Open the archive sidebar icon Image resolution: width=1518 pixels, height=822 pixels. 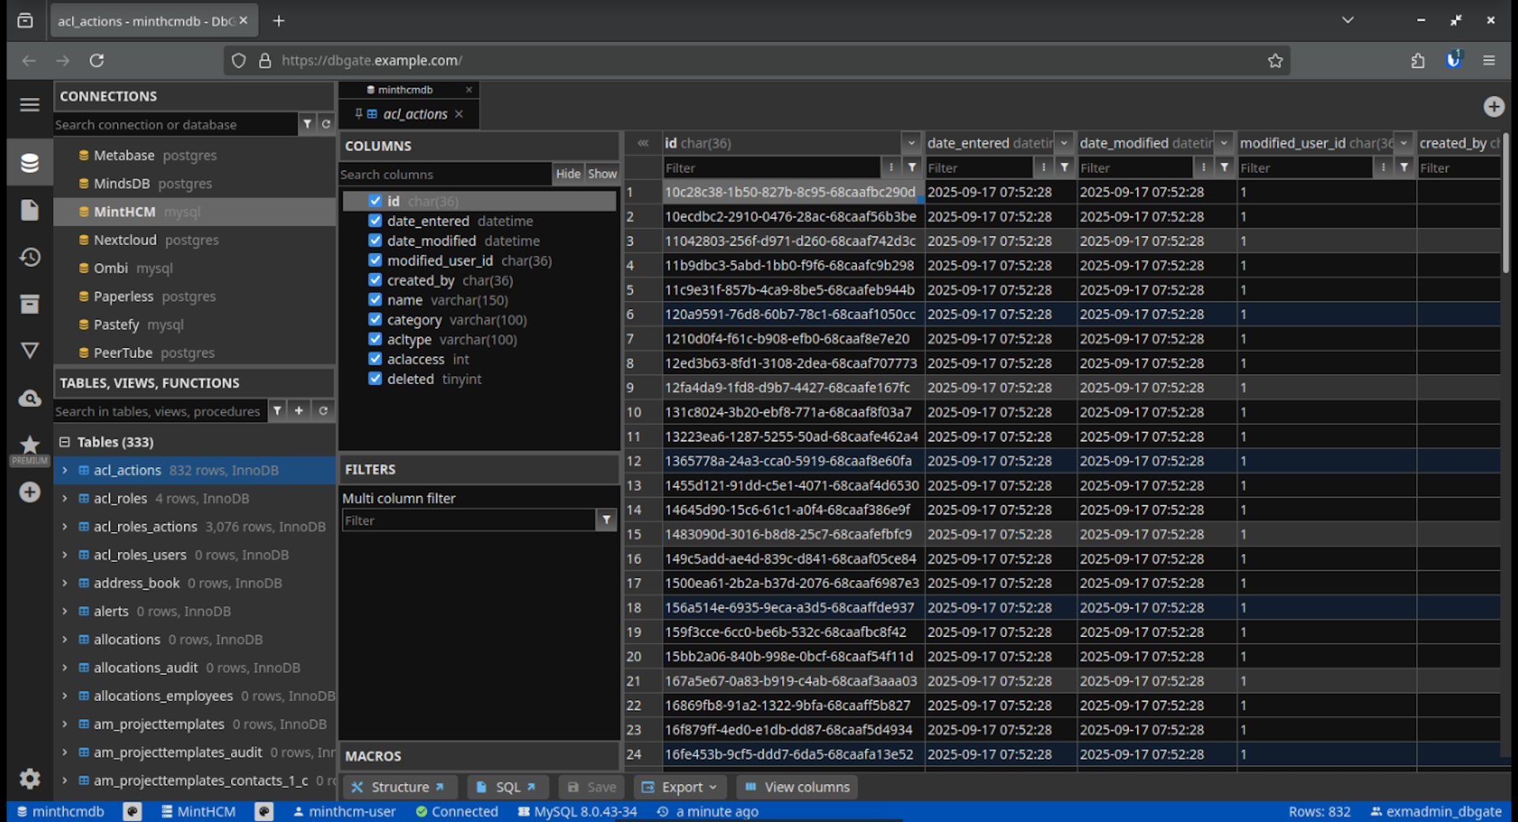[x=30, y=304]
